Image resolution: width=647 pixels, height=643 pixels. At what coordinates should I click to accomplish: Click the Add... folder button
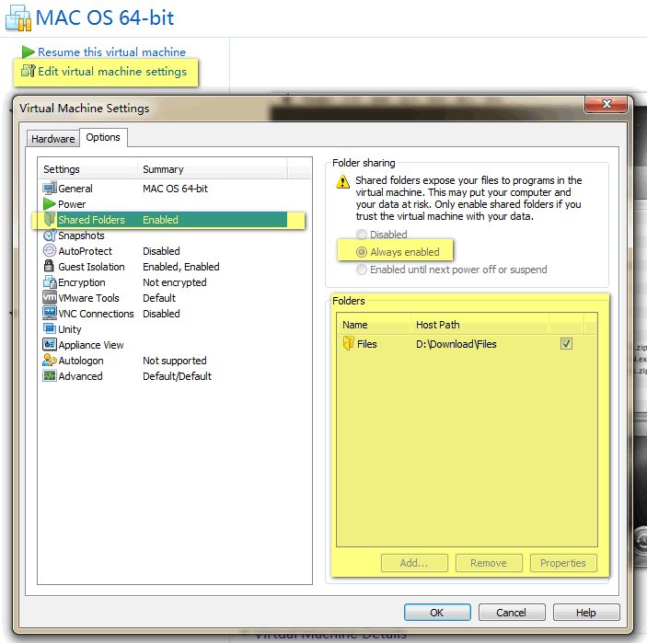pyautogui.click(x=414, y=563)
